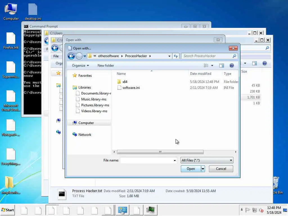Open the view options dropdown arrow
This screenshot has height=216, width=288.
coord(212,66)
